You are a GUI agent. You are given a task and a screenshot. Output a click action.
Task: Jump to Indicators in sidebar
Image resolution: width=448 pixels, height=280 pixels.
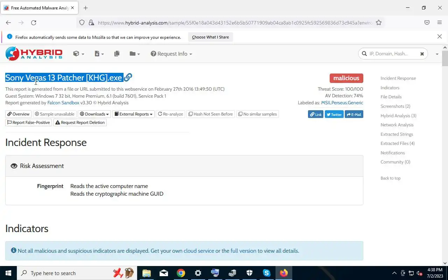tap(390, 88)
